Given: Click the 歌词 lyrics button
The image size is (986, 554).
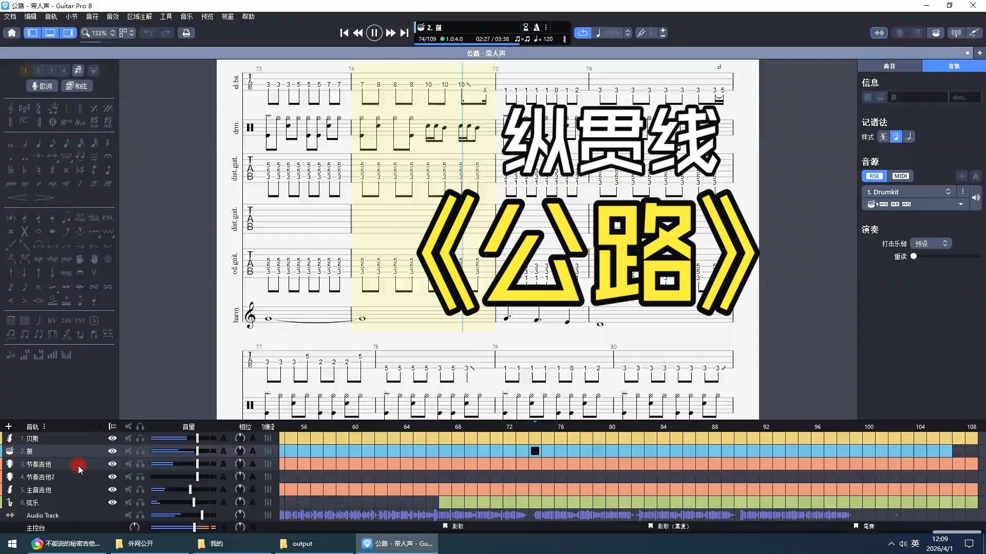Looking at the screenshot, I should (42, 86).
